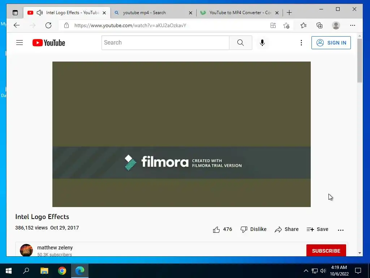
Task: Click the page vertical scrollbar thumb
Action: coord(360,60)
